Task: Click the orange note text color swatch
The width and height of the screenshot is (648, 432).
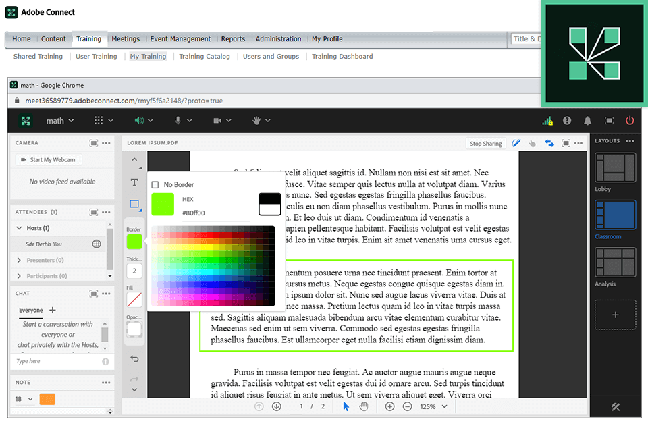Action: coord(47,400)
